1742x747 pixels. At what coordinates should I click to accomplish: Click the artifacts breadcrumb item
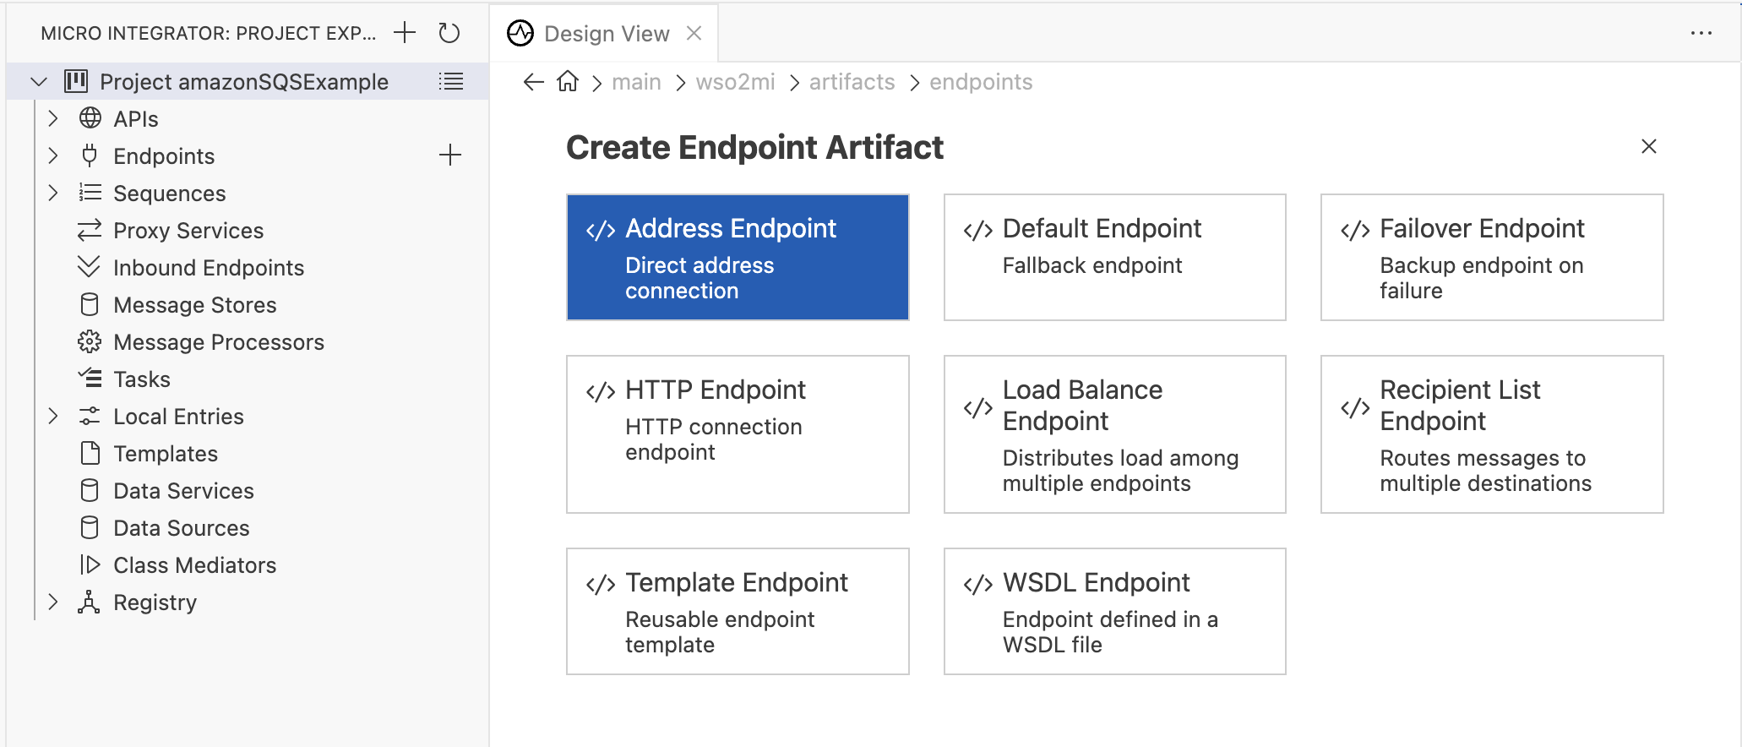(852, 82)
